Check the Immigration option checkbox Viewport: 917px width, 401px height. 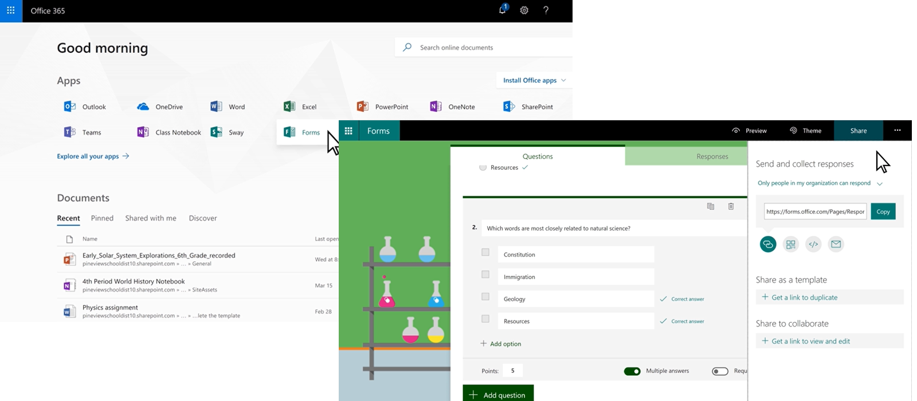[x=485, y=274]
